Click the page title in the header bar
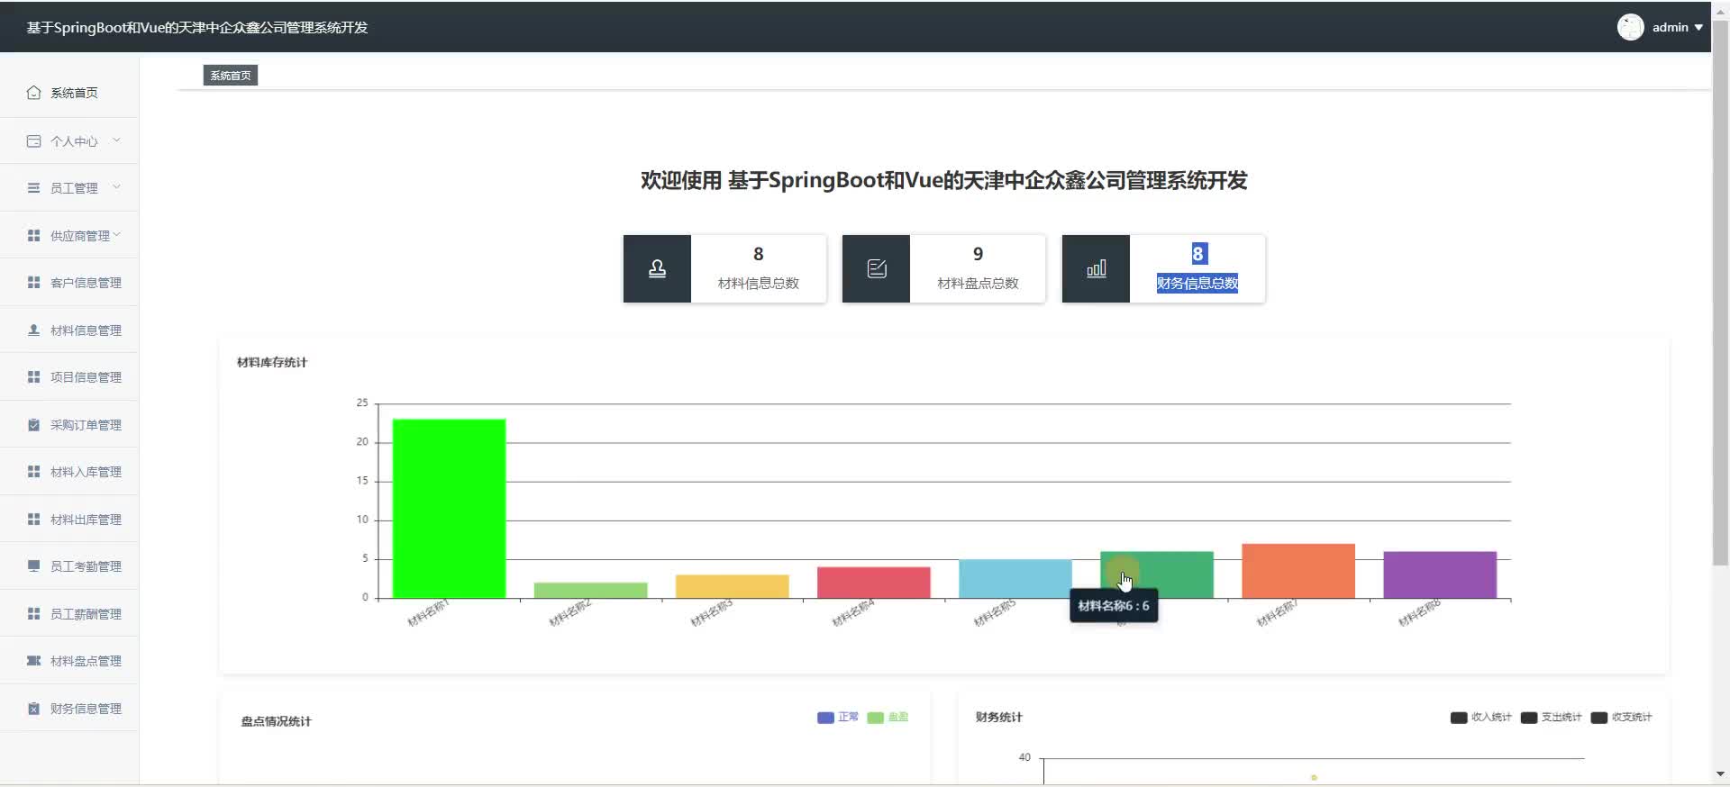The width and height of the screenshot is (1730, 787). pos(197,28)
